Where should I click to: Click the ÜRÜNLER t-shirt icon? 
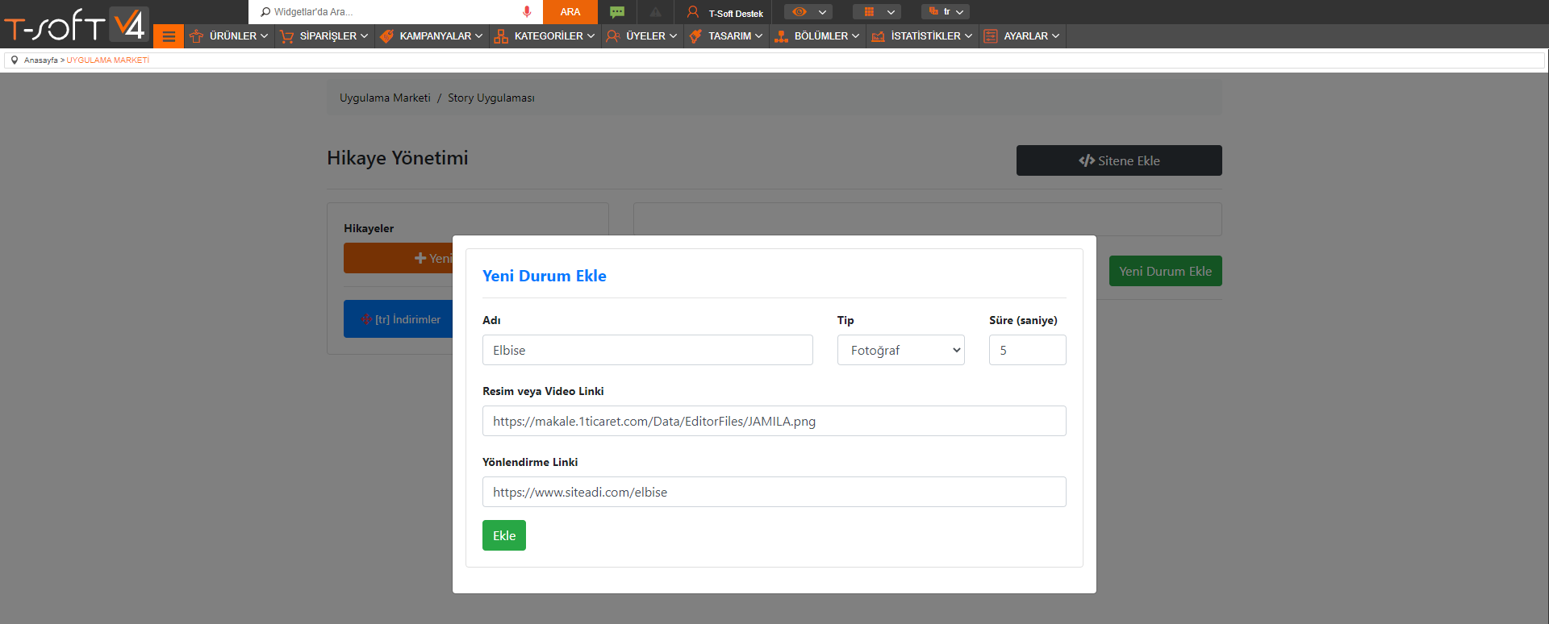click(x=196, y=36)
